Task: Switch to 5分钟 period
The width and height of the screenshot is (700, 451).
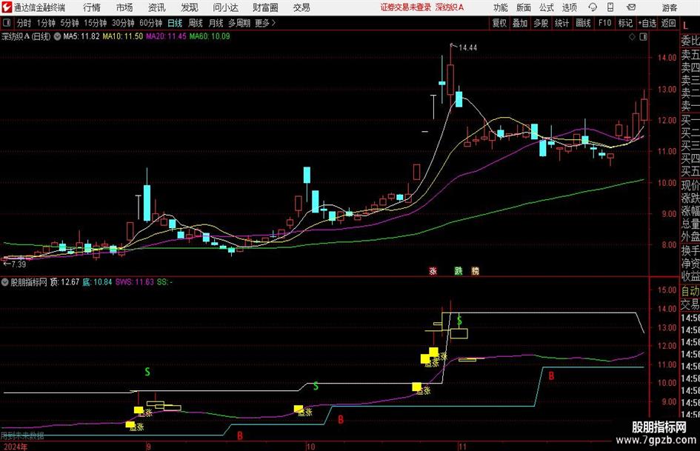Action: [69, 23]
